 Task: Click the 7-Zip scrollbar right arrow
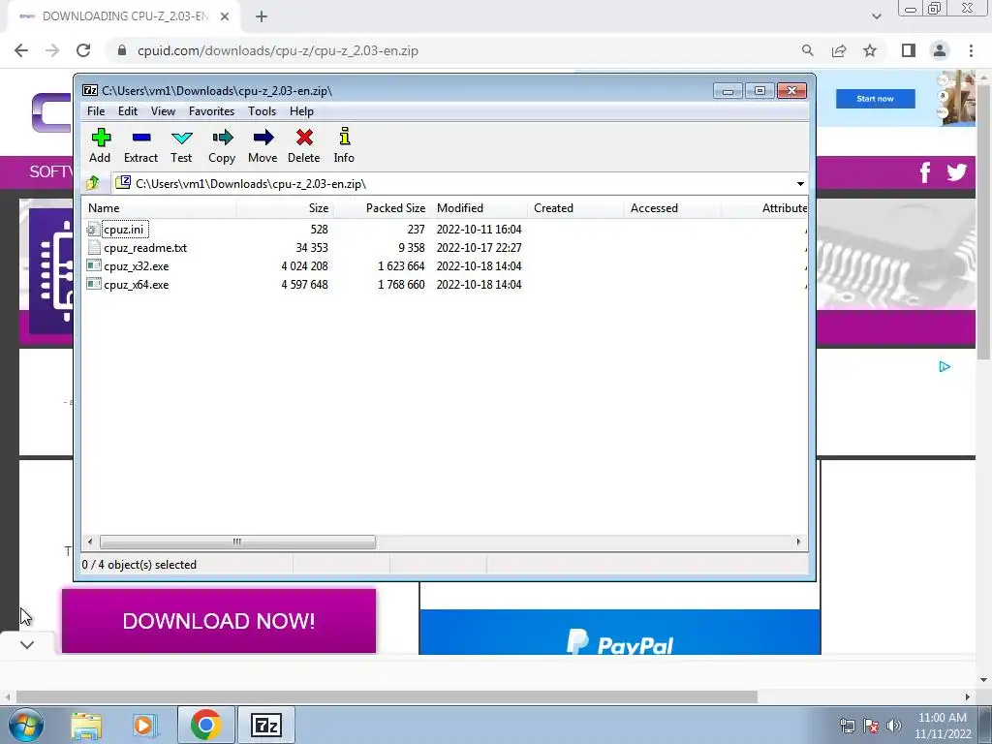[x=798, y=542]
